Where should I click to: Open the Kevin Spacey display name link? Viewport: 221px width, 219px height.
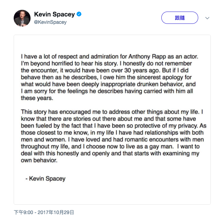54,14
